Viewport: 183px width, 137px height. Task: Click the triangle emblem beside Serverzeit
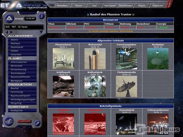click(x=9, y=18)
